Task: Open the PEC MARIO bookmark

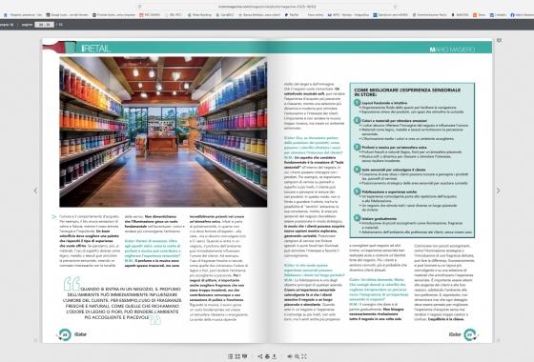Action: [x=150, y=15]
